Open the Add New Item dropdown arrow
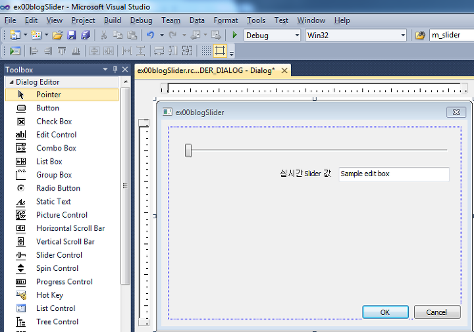Screen dimensions: 474x332 [x=47, y=35]
